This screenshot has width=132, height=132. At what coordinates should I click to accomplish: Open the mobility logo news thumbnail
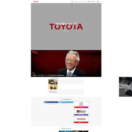pyautogui.click(x=53, y=92)
